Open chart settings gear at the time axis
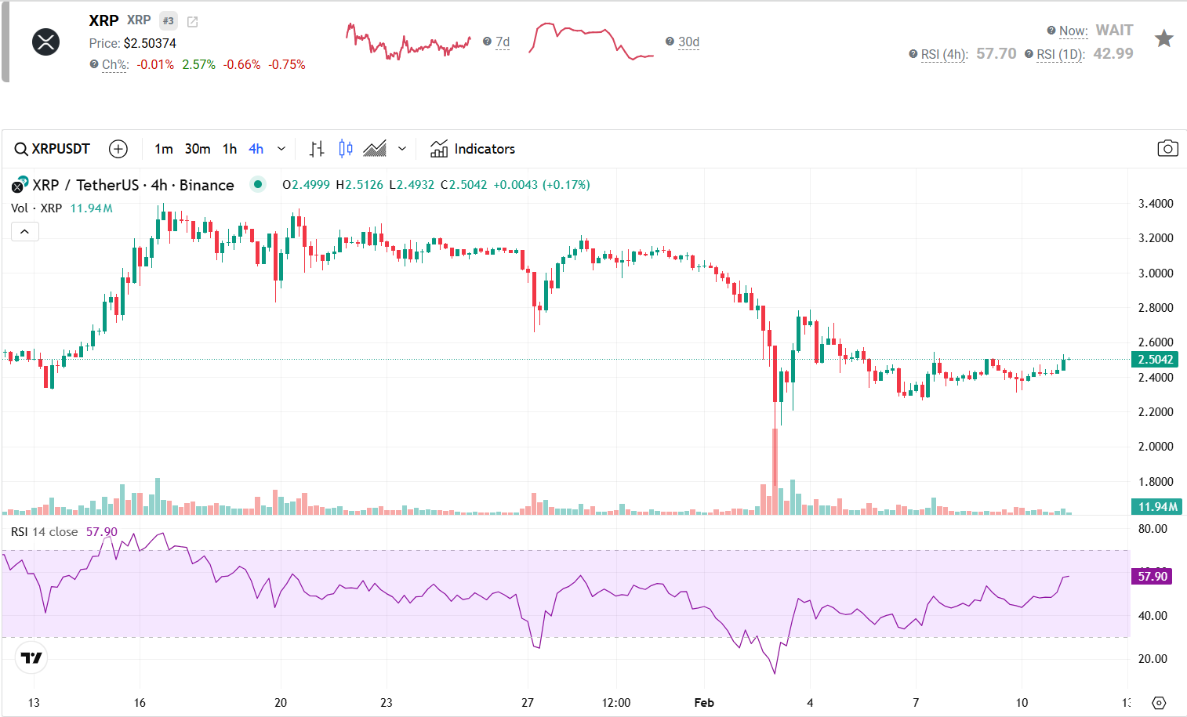The image size is (1187, 717). tap(1160, 703)
